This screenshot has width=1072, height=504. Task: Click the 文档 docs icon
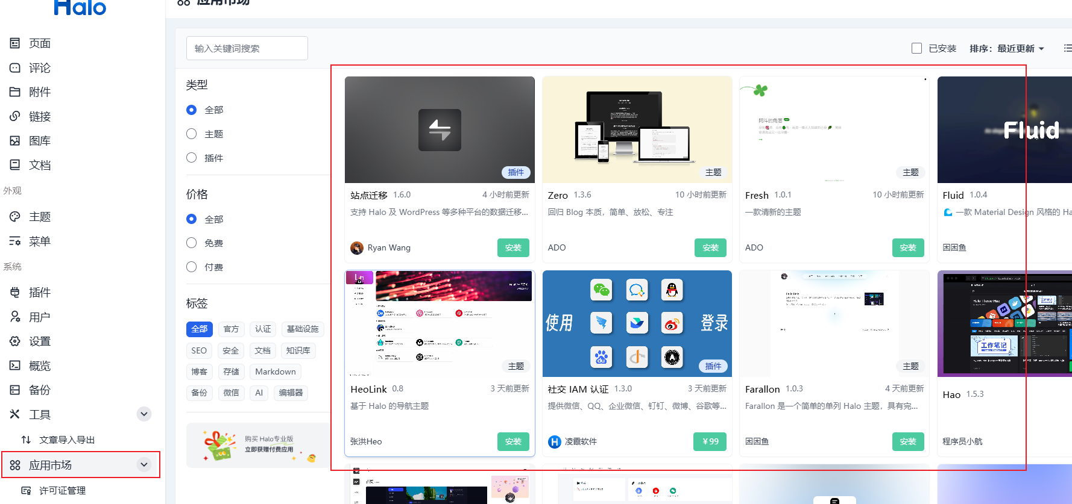pyautogui.click(x=15, y=164)
